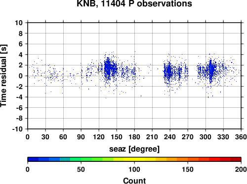
Task: Click the 'seaz [degree]' x-axis label
Action: tap(134, 149)
